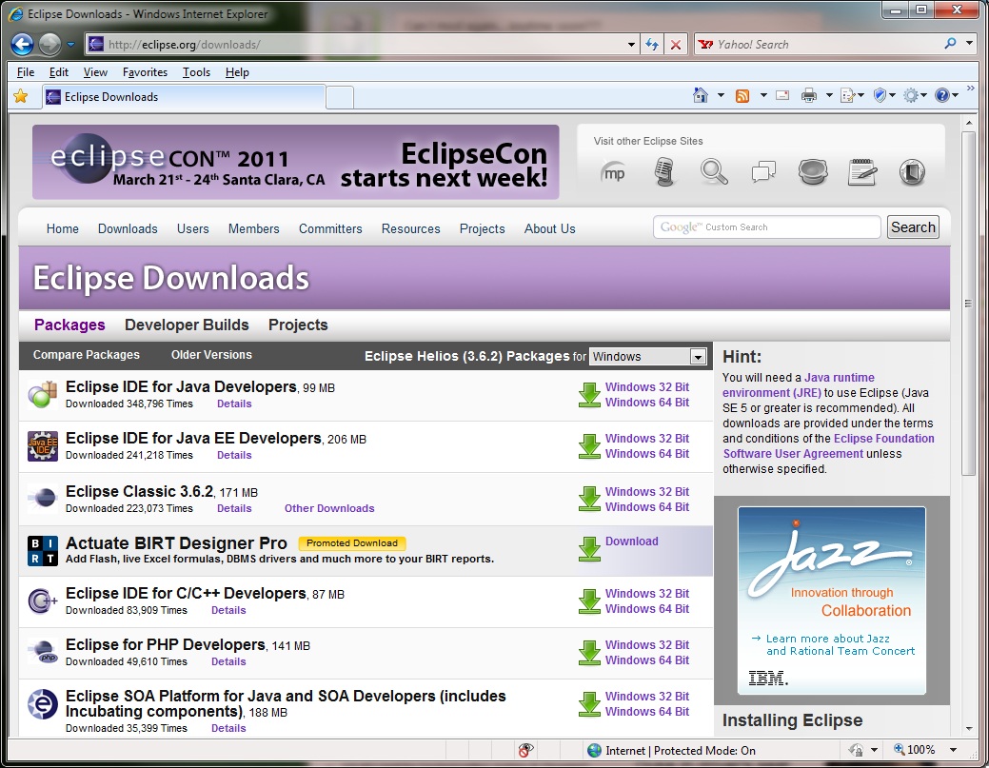The image size is (989, 768).
Task: Open the Windows platform dropdown
Action: (x=648, y=356)
